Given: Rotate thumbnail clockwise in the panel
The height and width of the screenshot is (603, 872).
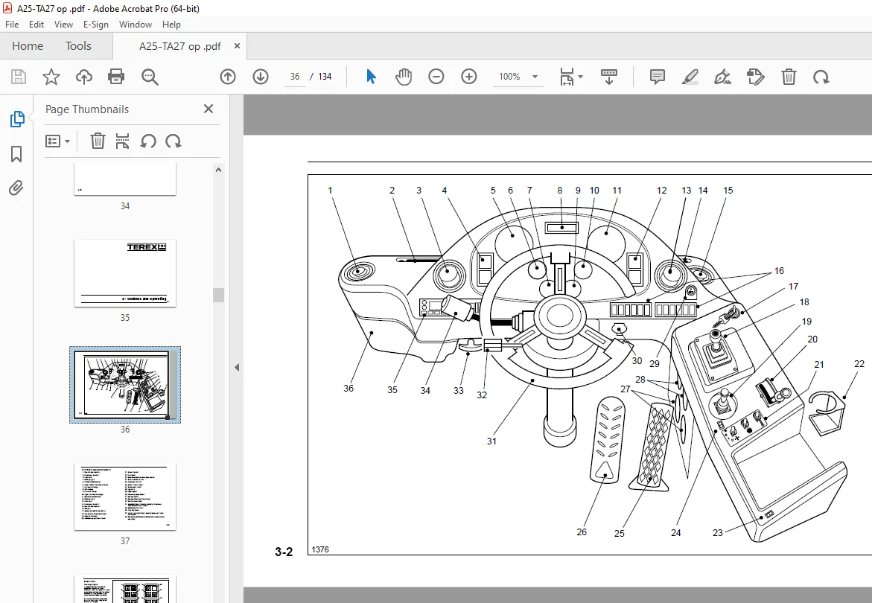Looking at the screenshot, I should (174, 141).
